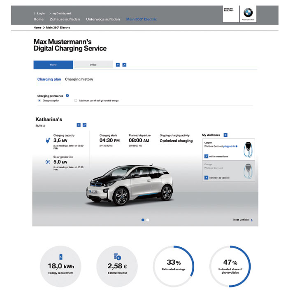Open Unterwegs aufladen navigation item
This screenshot has height=293, width=288.
[x=103, y=19]
